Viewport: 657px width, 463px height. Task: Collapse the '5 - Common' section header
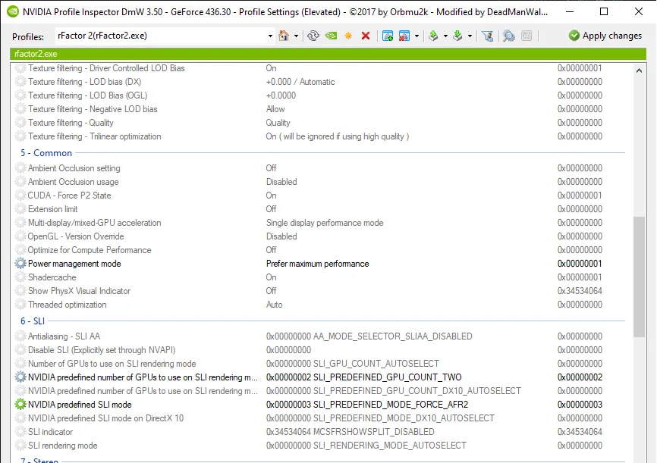click(46, 153)
